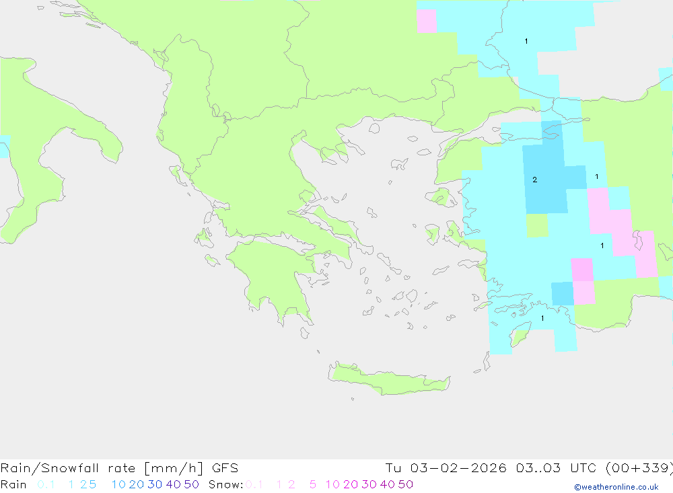Select the Snow legend value 50
673x493 pixels.
[406, 484]
